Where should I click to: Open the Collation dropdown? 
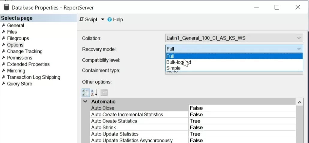point(299,38)
